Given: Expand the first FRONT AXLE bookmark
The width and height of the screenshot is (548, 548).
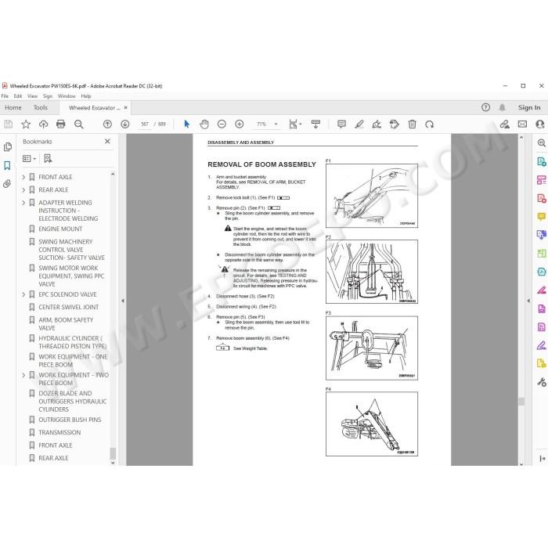Looking at the screenshot, I should coord(23,177).
